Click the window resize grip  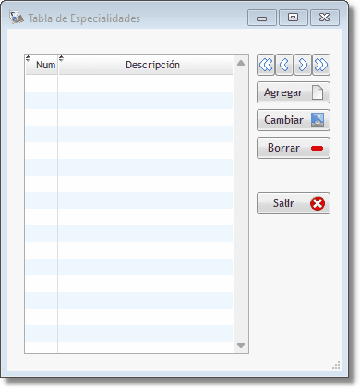(x=336, y=365)
